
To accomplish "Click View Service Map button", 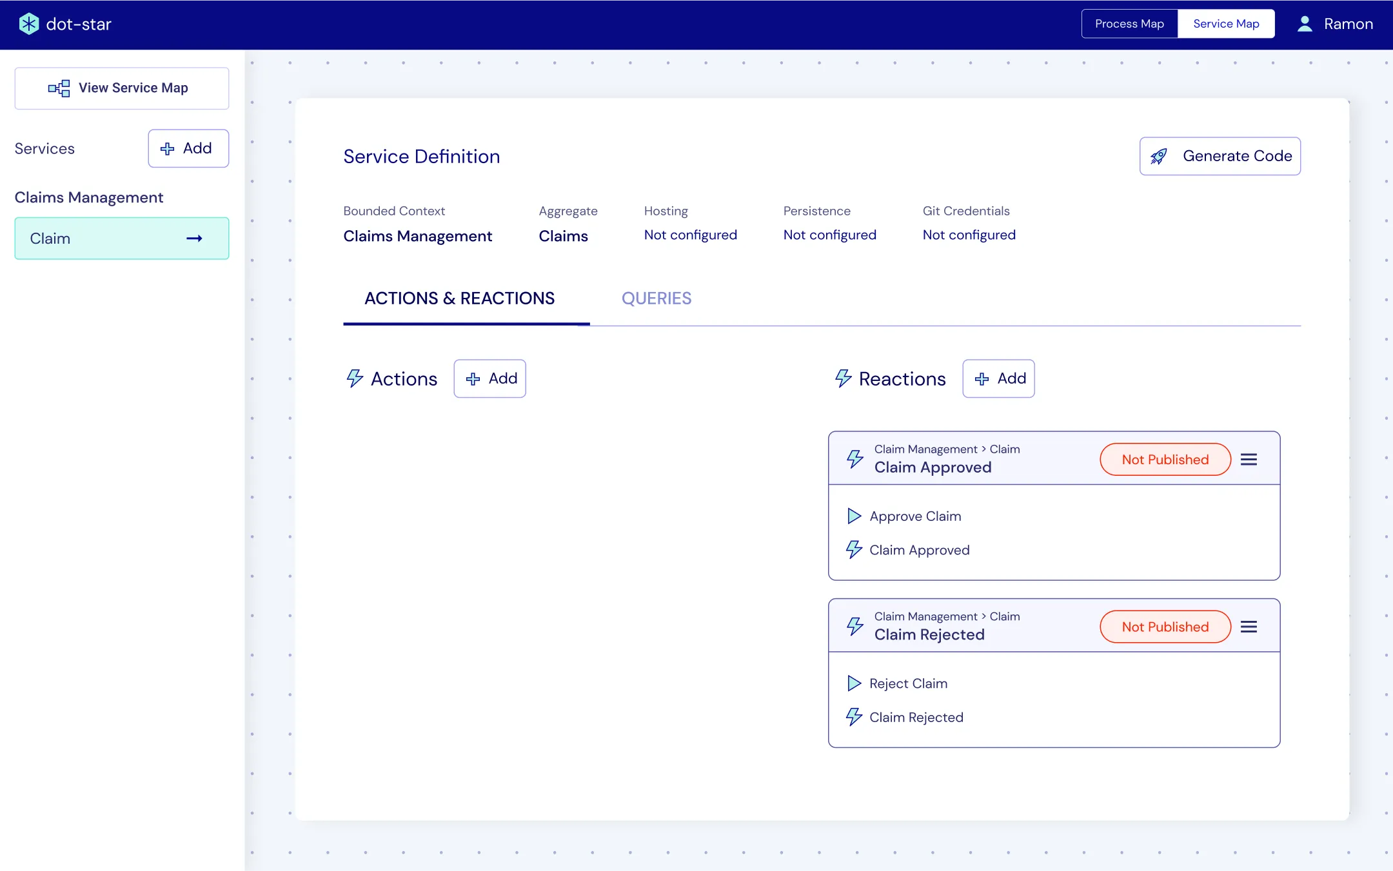I will pyautogui.click(x=122, y=88).
